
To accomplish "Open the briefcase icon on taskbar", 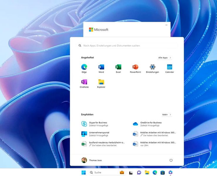I will (x=122, y=172).
